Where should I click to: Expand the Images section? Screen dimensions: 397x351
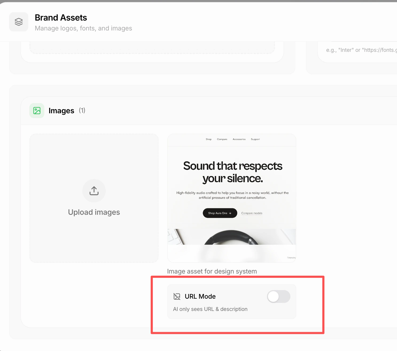pyautogui.click(x=61, y=110)
